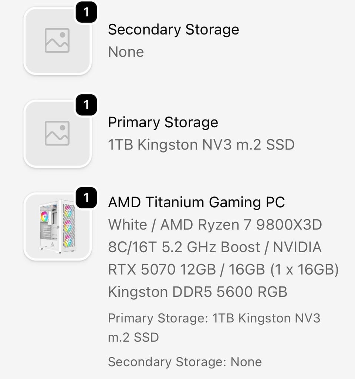355x379 pixels.
Task: Tap quantity badge on Secondary Storage item
Action: [86, 13]
